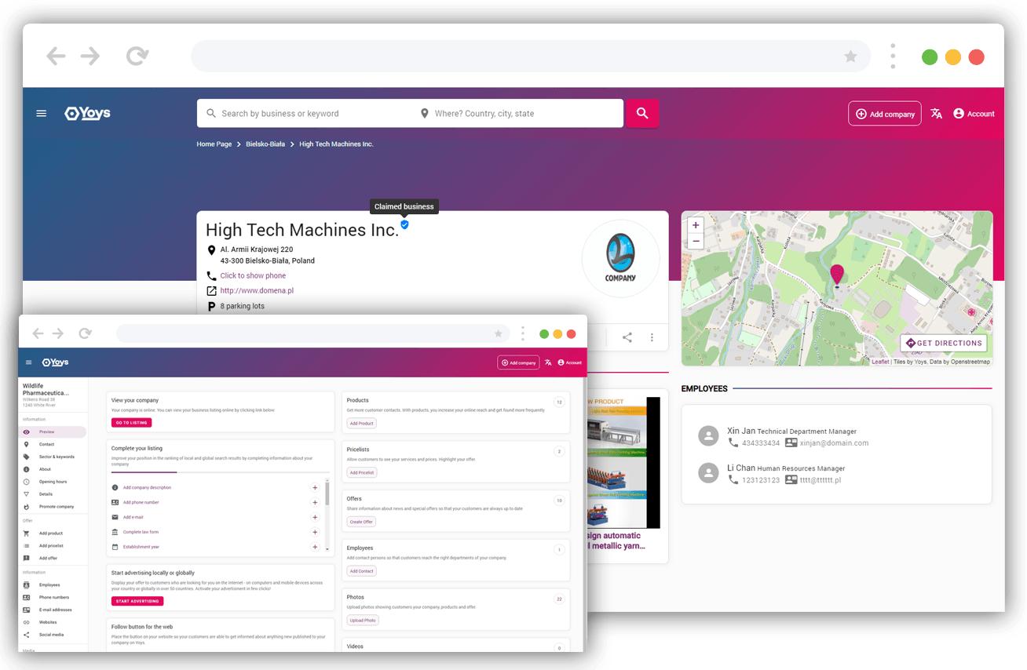Click the magenta search button
1027x670 pixels.
[x=641, y=113]
